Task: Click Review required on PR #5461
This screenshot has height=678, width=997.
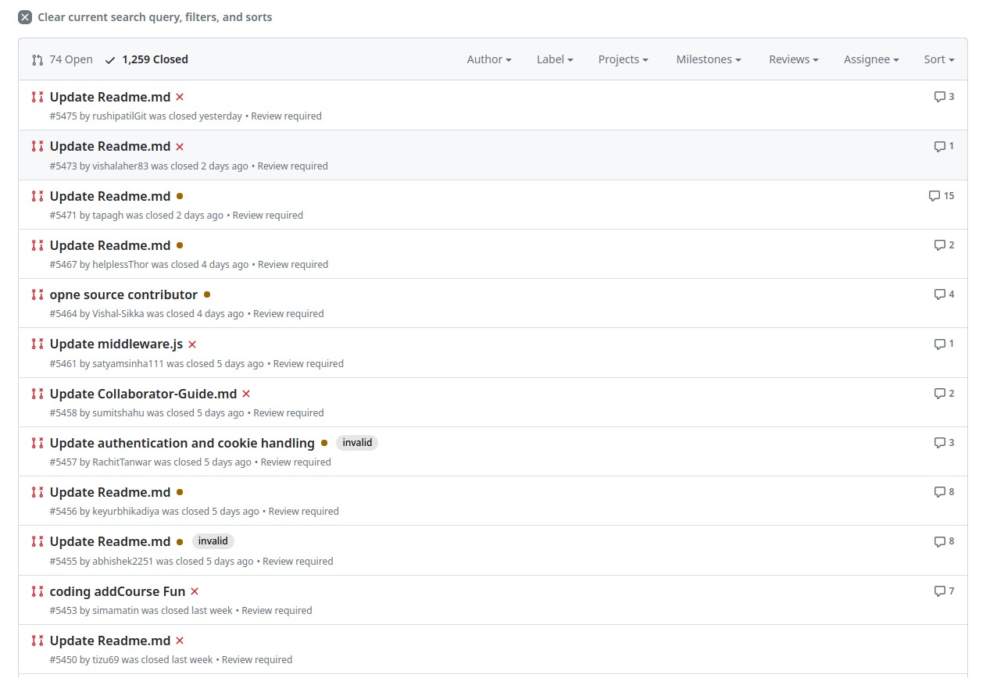Action: (309, 364)
